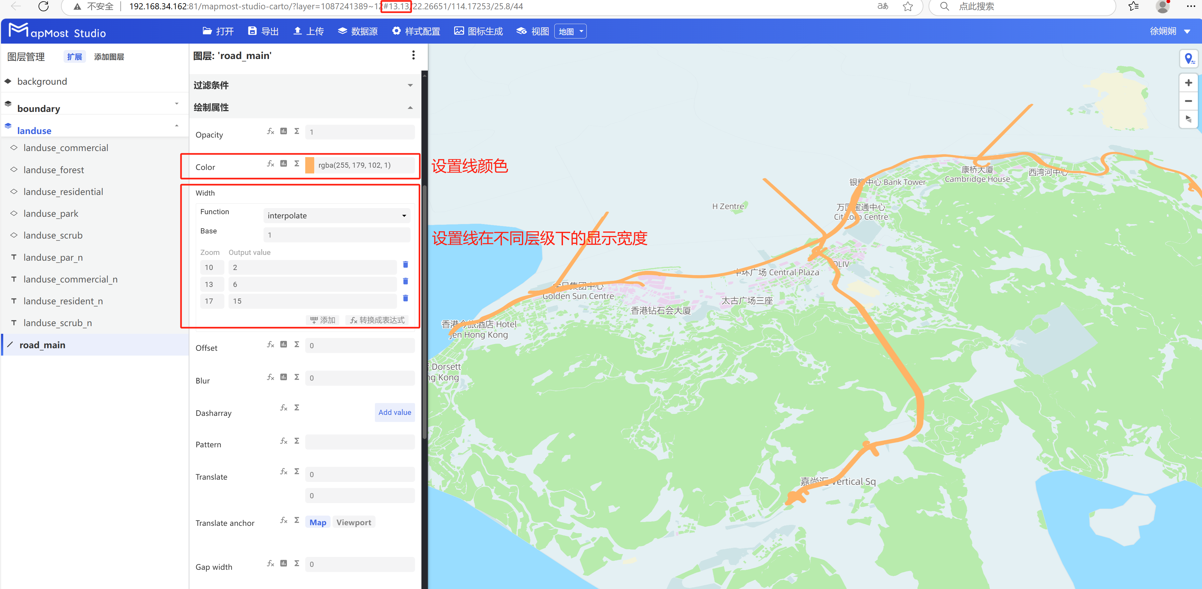Image resolution: width=1202 pixels, height=589 pixels.
Task: Click Add value for Dasharray
Action: point(394,412)
